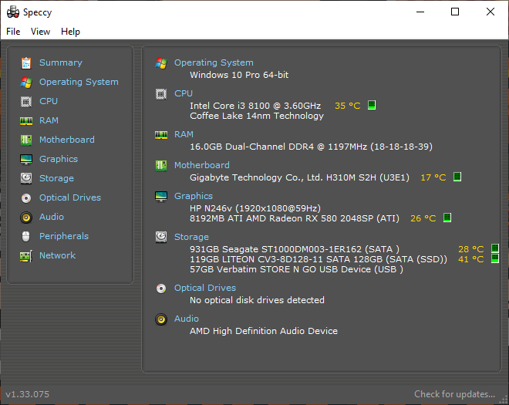Select Summary in the sidebar
This screenshot has width=509, height=405.
click(x=61, y=62)
